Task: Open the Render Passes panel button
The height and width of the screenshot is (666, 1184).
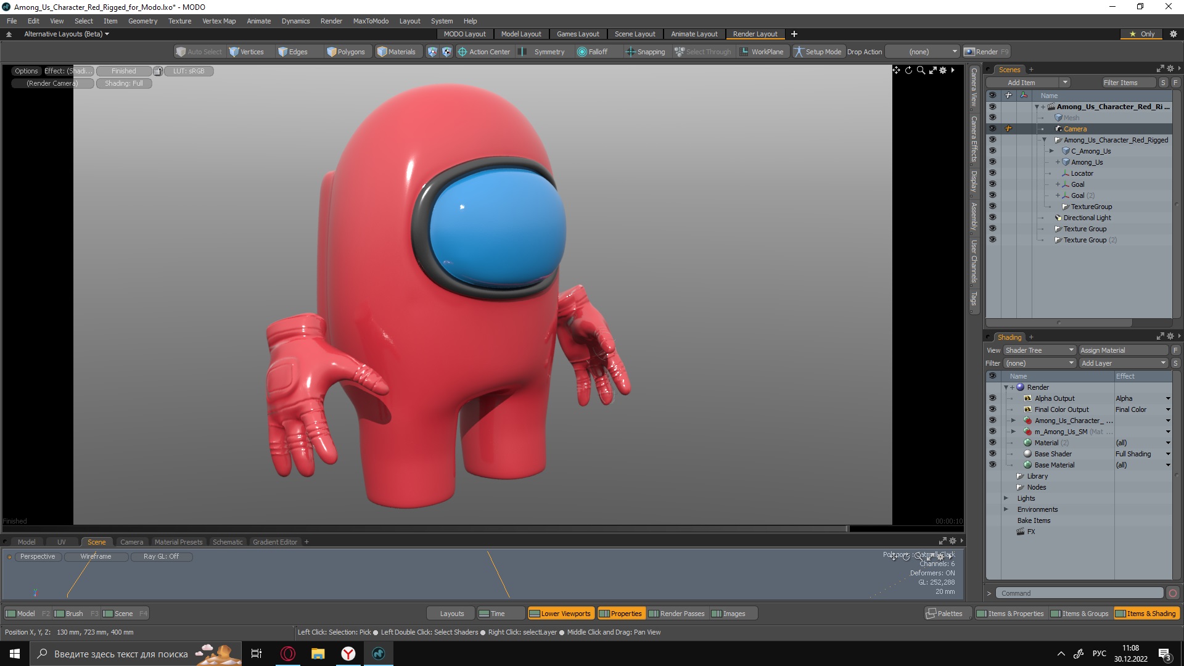Action: (676, 614)
